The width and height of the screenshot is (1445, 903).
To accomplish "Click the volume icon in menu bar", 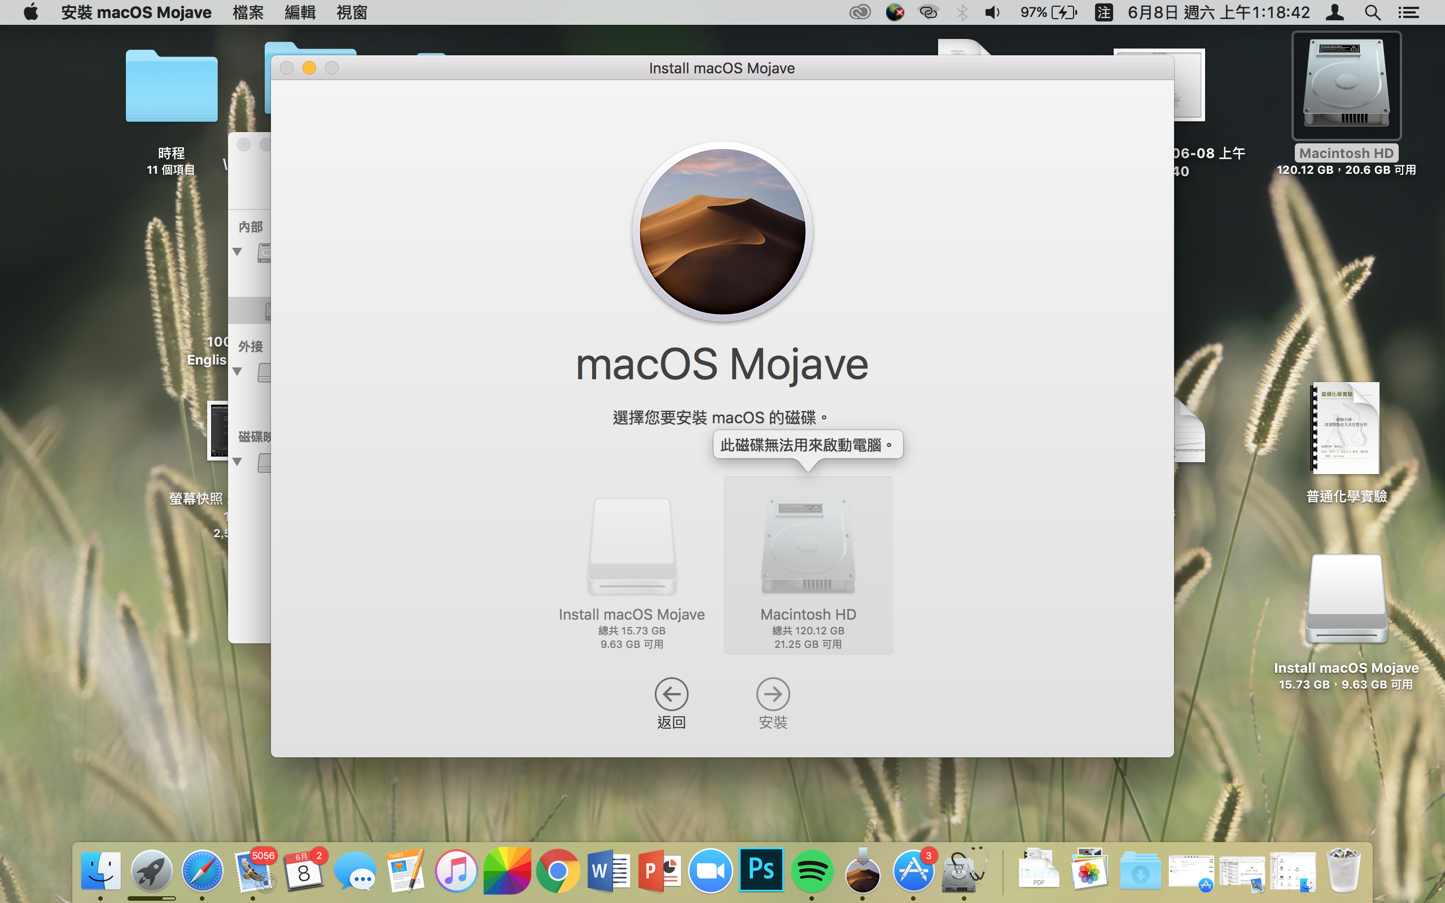I will (992, 12).
